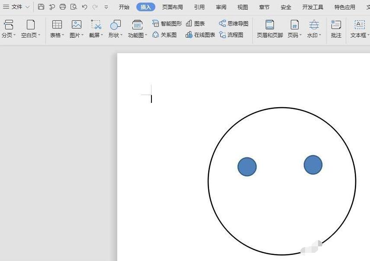Click the 水印 watermark icon

coord(314,25)
